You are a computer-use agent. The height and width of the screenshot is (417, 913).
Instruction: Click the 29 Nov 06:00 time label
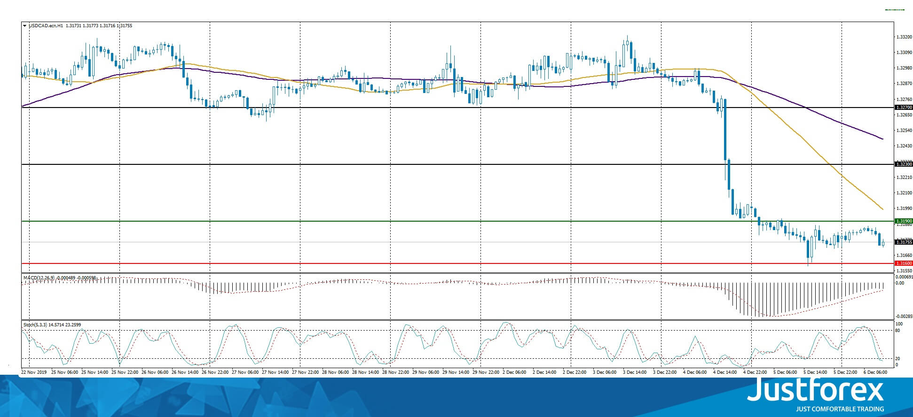pyautogui.click(x=425, y=372)
